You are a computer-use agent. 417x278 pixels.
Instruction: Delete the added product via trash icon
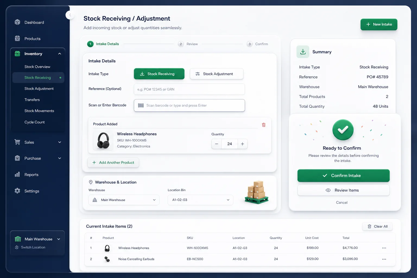pyautogui.click(x=264, y=125)
